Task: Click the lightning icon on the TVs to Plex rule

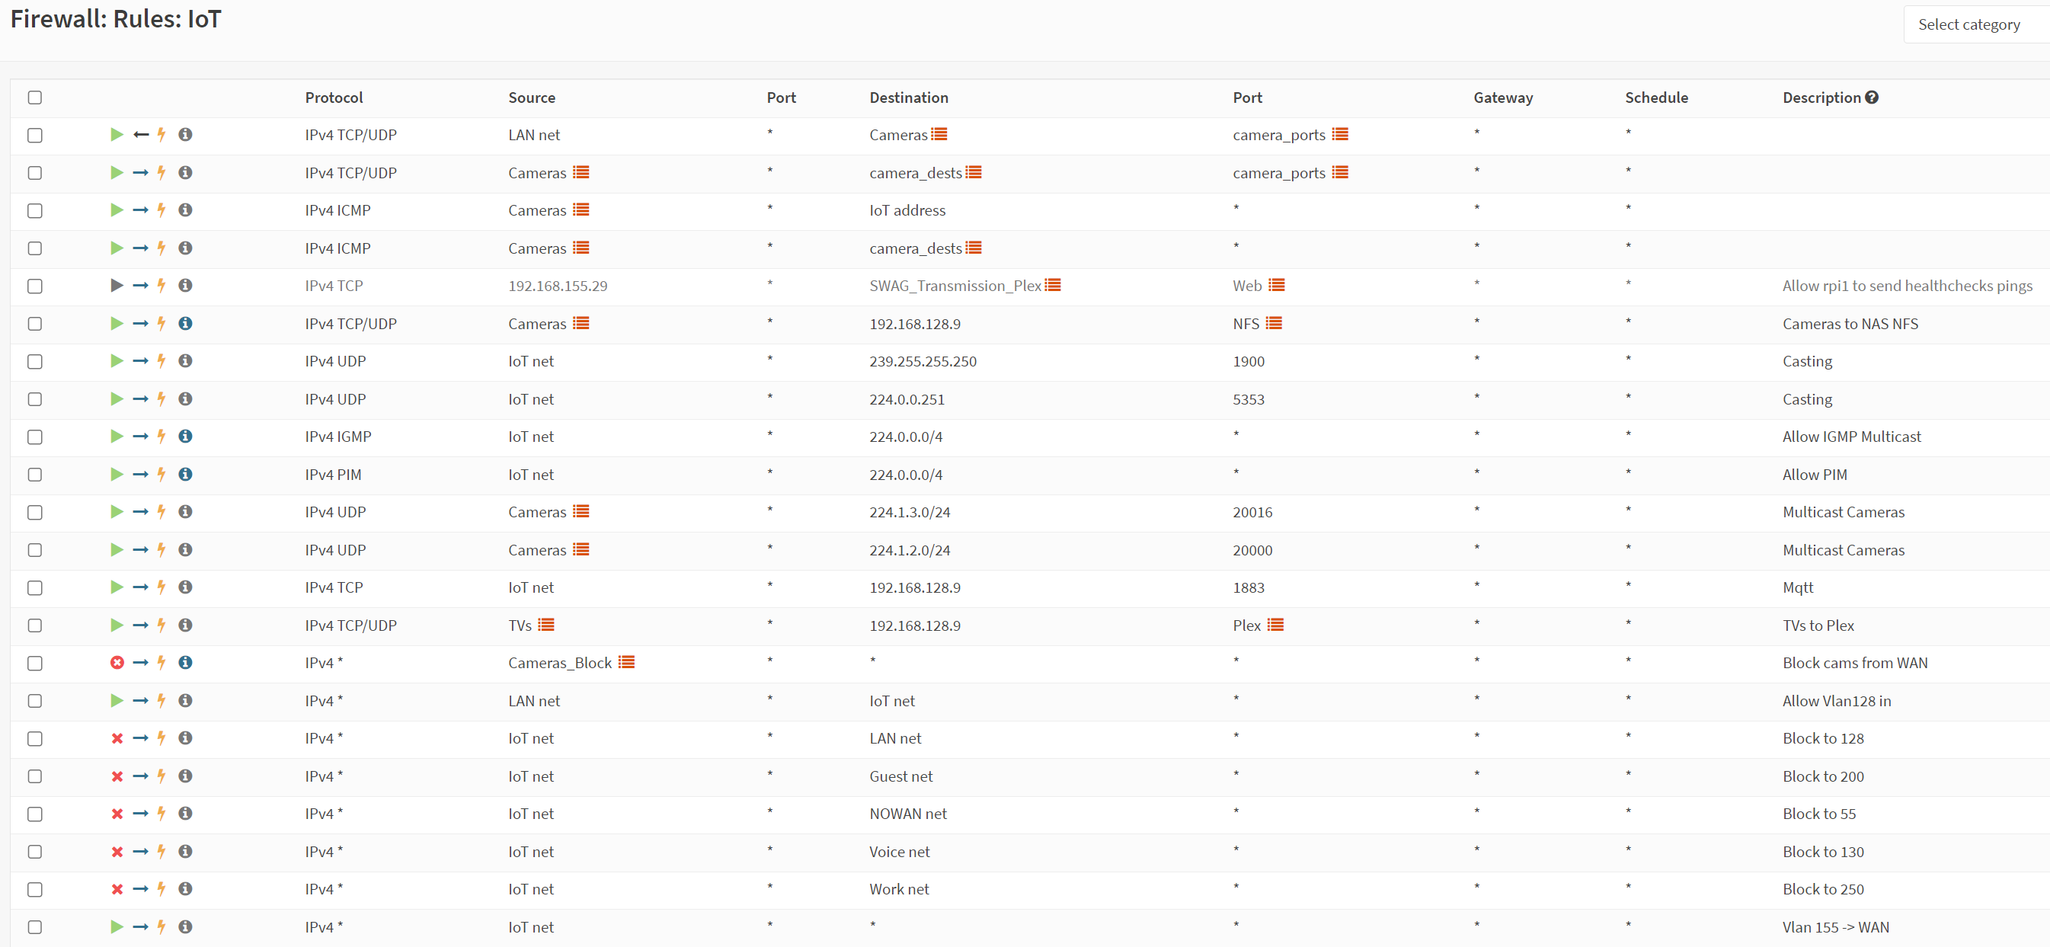Action: pos(162,625)
